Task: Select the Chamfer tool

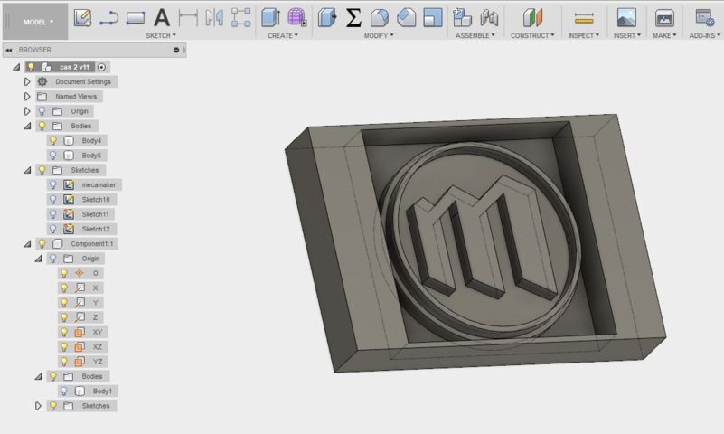Action: (406, 18)
